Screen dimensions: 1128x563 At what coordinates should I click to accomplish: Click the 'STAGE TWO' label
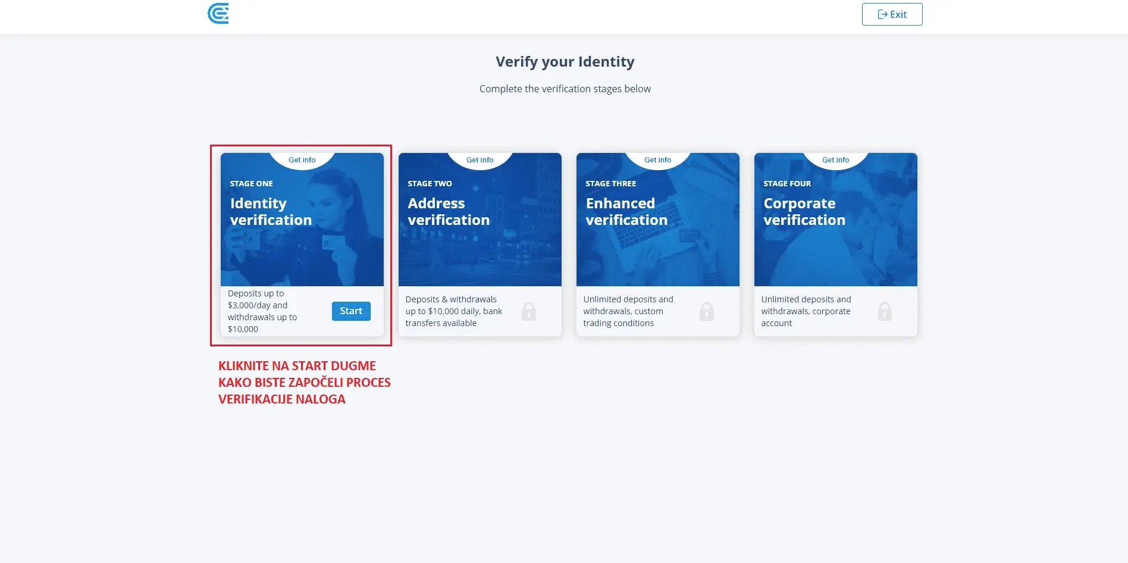(430, 184)
